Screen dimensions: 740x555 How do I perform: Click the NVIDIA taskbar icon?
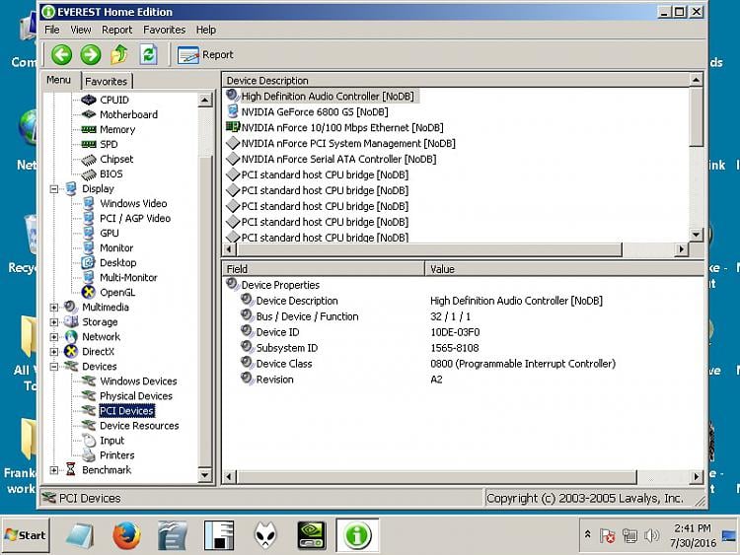tap(312, 535)
